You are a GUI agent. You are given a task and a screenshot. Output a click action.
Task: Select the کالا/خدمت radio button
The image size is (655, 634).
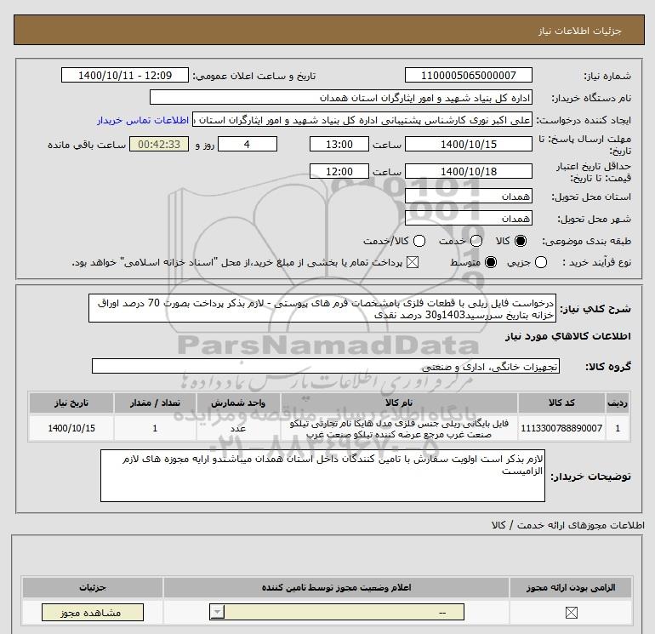[x=419, y=241]
